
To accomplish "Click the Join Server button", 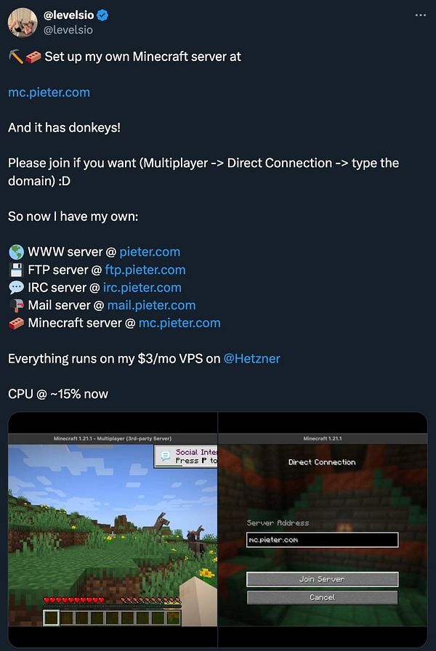I will pyautogui.click(x=322, y=579).
